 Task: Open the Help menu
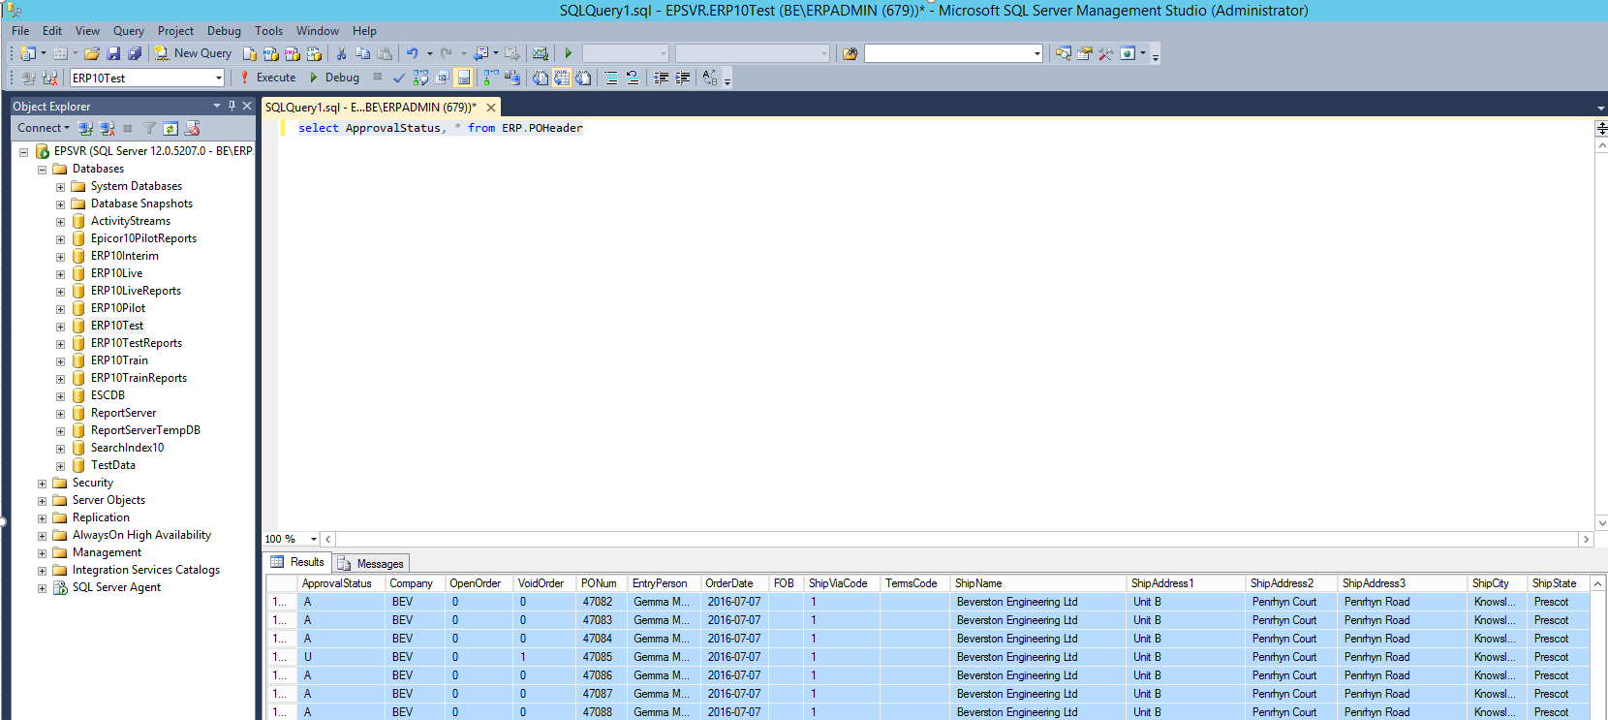point(364,31)
